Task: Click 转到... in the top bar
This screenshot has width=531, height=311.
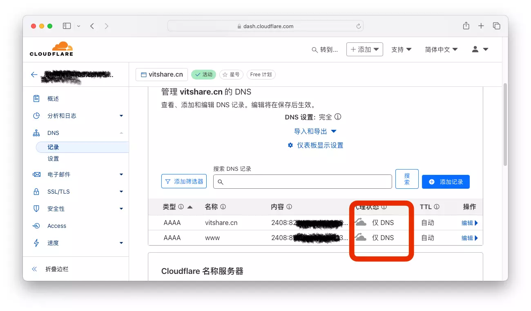Action: click(329, 50)
